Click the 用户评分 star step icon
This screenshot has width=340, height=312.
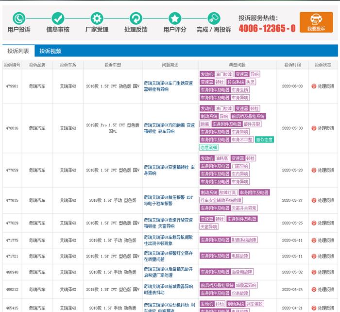(x=175, y=18)
